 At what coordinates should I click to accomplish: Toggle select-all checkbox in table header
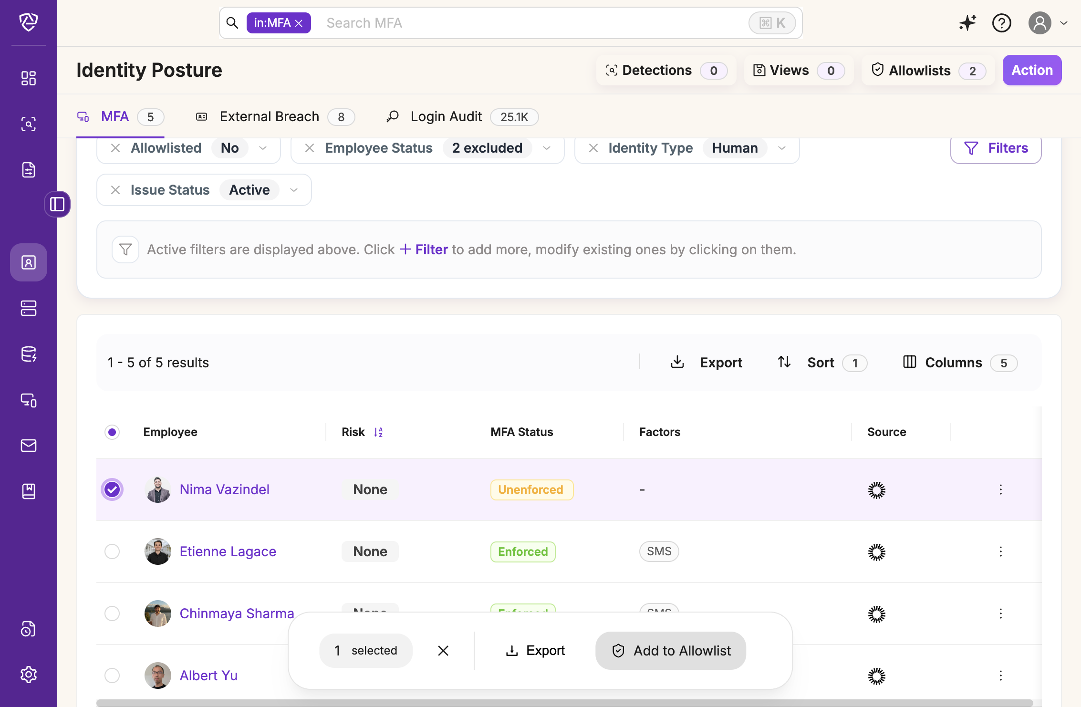coord(112,432)
